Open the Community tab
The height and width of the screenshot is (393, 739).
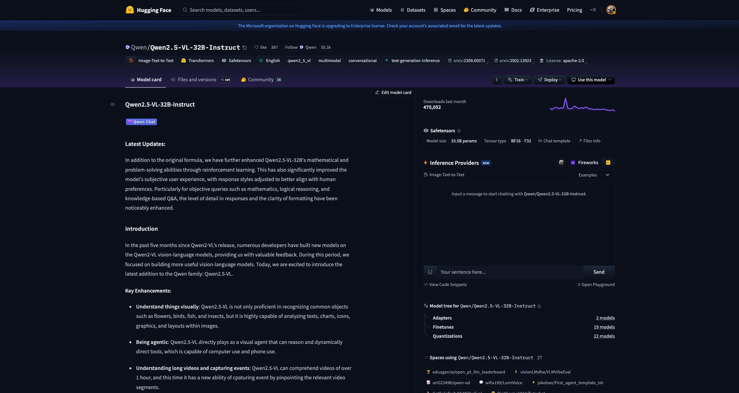tap(260, 80)
